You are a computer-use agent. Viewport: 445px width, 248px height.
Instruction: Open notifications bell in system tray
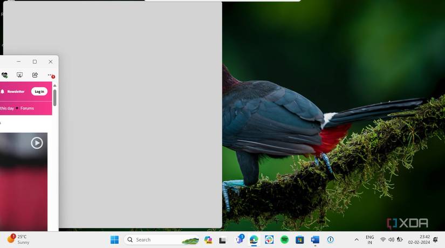(x=436, y=240)
